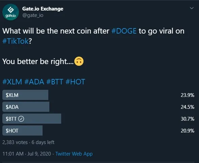Open the #TikTok hashtag link
Image resolution: width=199 pixels, height=163 pixels.
(16, 41)
